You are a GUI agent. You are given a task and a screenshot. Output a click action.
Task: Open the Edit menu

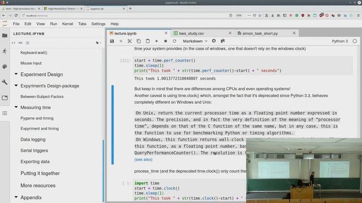pyautogui.click(x=28, y=24)
